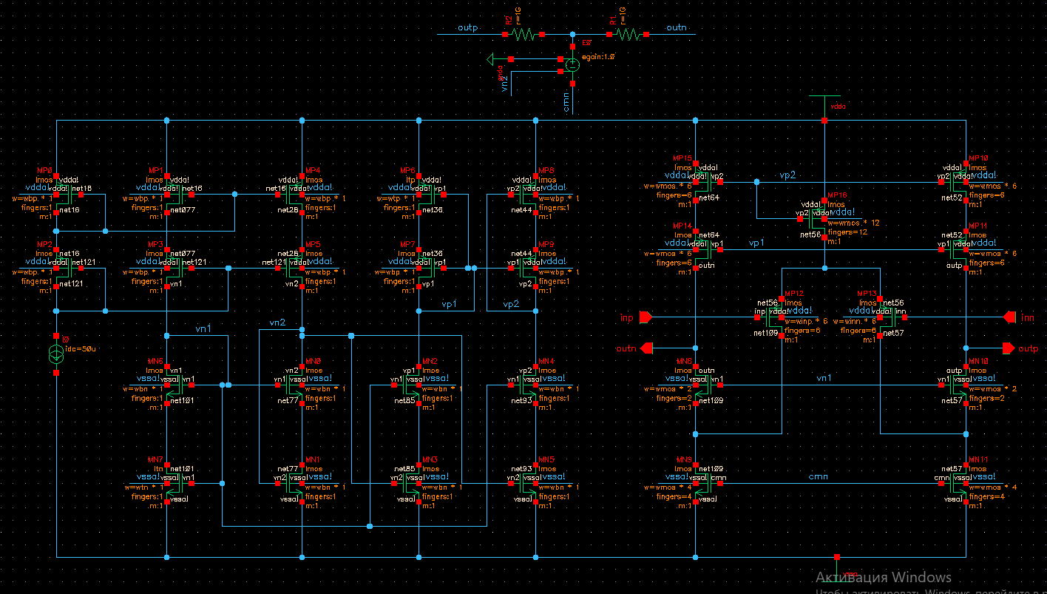
Task: Click the cmn wire label between MN9 and MN11
Action: (x=818, y=476)
